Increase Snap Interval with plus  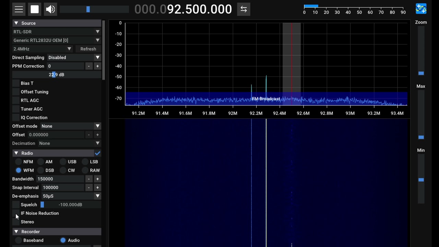click(x=97, y=187)
